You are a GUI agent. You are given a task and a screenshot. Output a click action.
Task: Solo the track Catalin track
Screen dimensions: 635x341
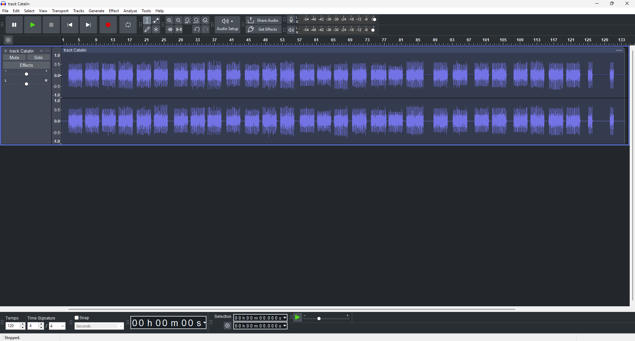click(x=38, y=57)
